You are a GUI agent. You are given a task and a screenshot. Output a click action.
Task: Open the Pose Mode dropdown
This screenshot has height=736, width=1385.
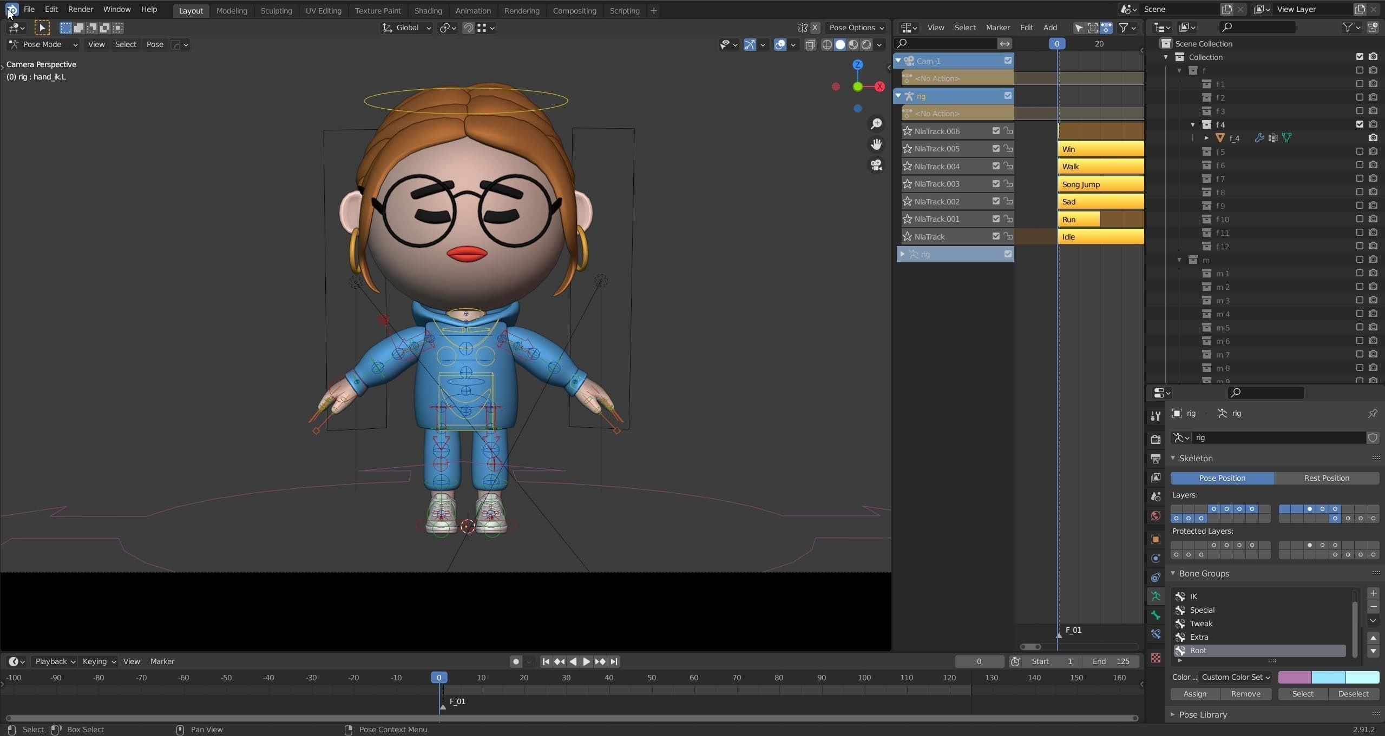(x=43, y=44)
